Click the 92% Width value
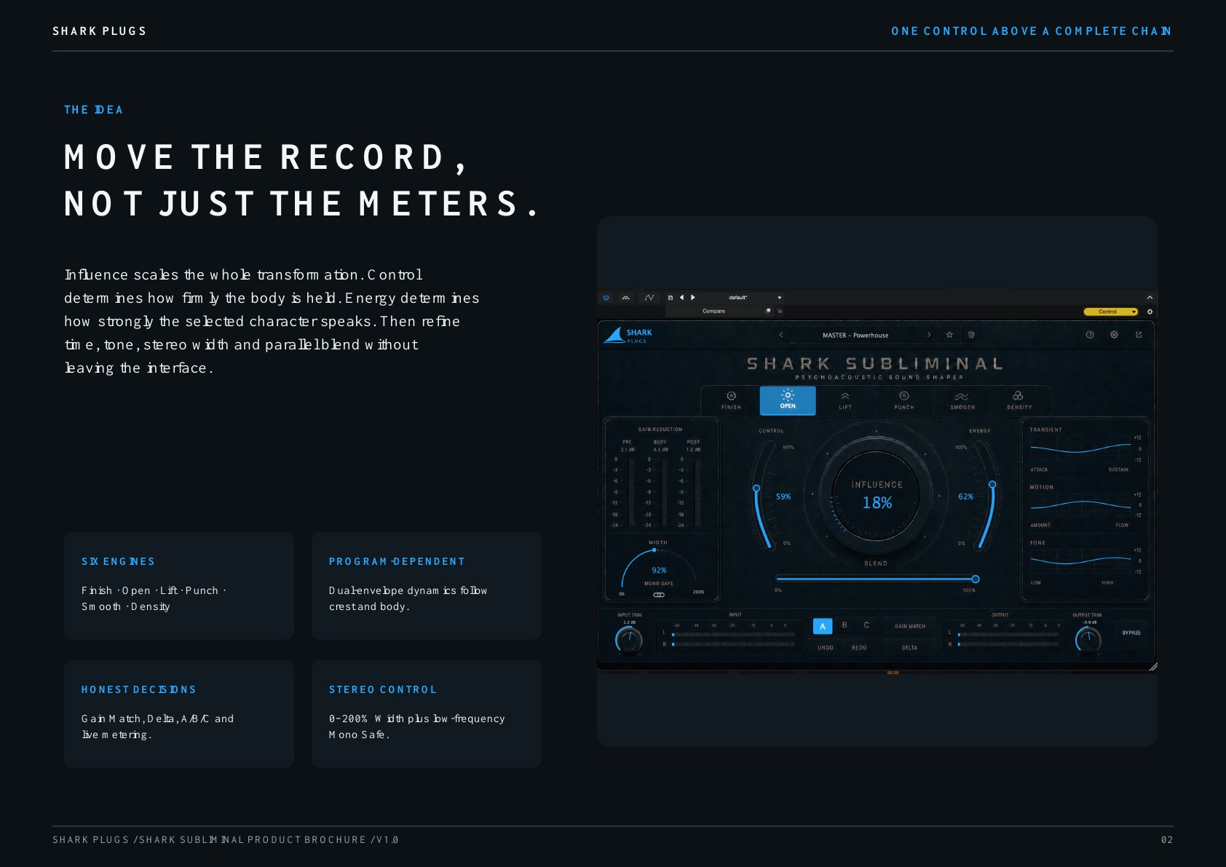This screenshot has width=1226, height=867. [x=659, y=571]
